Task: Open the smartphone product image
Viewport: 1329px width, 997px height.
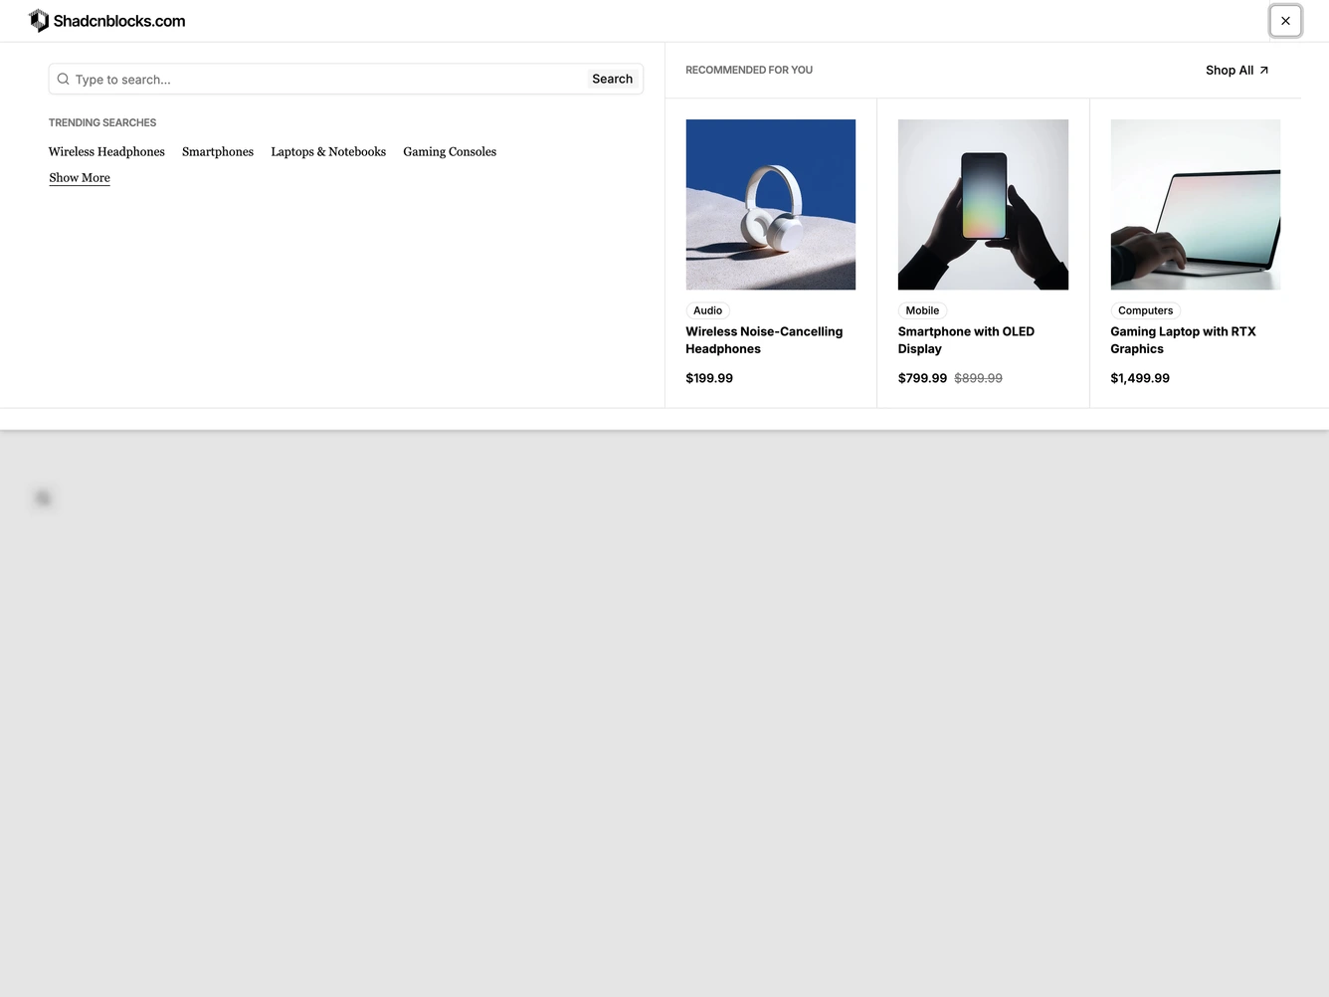Action: pyautogui.click(x=983, y=205)
